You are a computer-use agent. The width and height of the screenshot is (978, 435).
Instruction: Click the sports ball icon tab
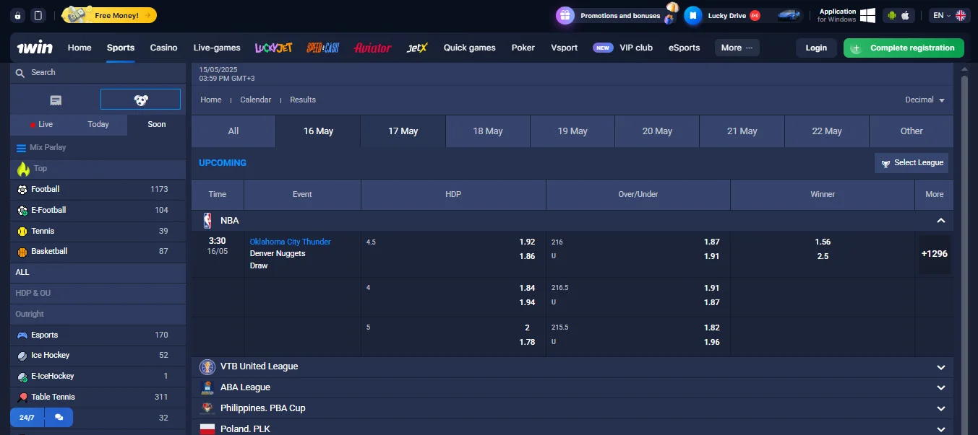[x=140, y=100]
